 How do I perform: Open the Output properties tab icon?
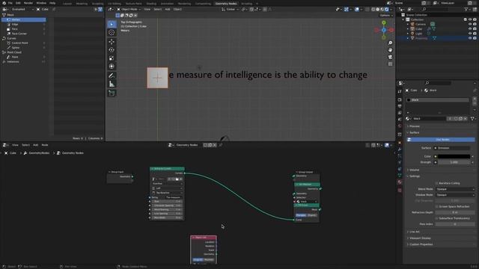(400, 106)
